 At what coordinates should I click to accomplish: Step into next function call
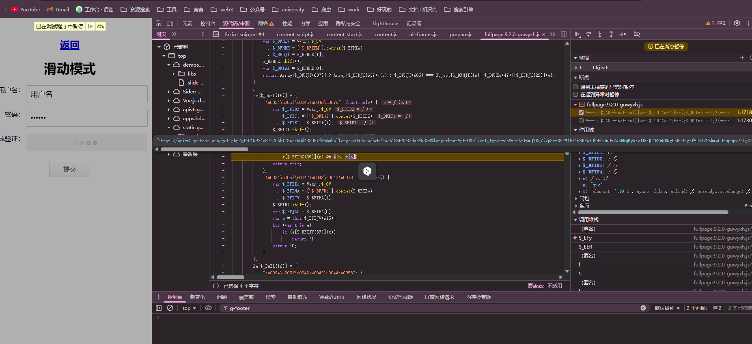coord(600,35)
